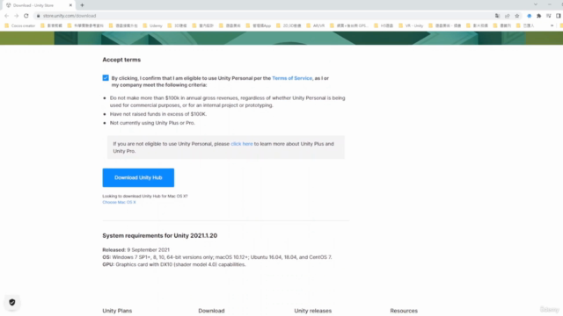This screenshot has height=316, width=563.
Task: Click the Unity releases footer heading
Action: [313, 311]
